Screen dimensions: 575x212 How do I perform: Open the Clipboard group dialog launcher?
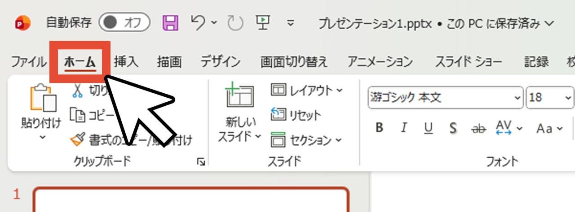pyautogui.click(x=201, y=162)
